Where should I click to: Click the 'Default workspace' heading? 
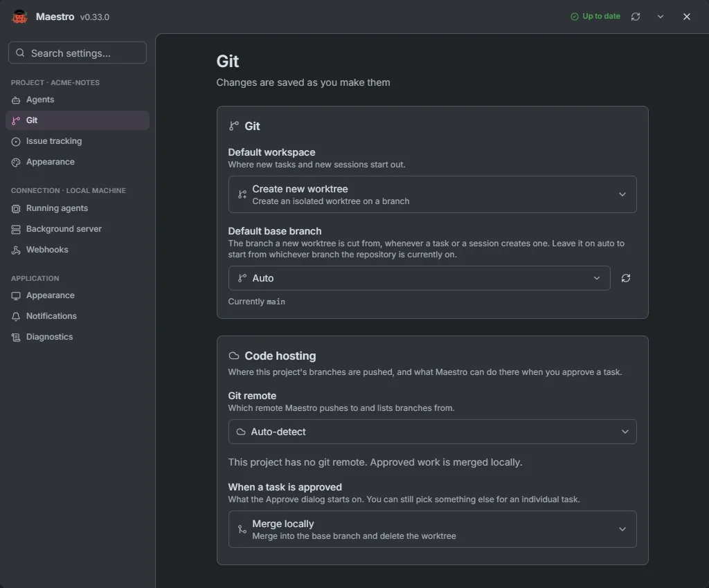click(271, 152)
